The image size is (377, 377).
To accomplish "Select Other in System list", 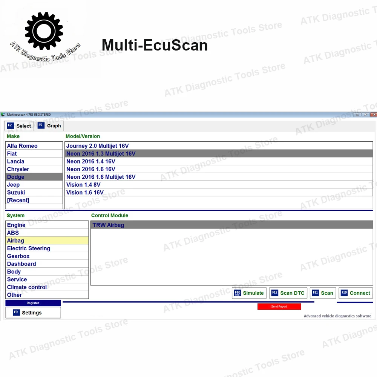I will tap(47, 295).
